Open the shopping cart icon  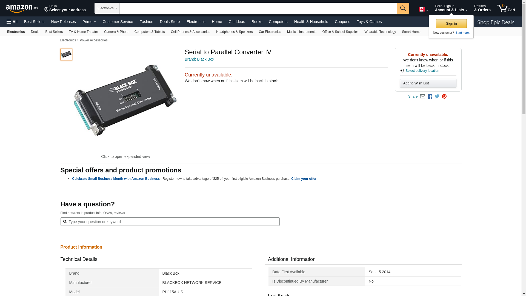click(x=506, y=8)
